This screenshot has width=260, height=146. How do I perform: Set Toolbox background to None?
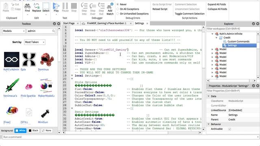click(47, 131)
